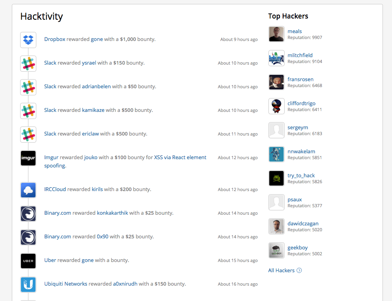392x301 pixels.
Task: Click the "Hacktivity" heading
Action: point(41,17)
